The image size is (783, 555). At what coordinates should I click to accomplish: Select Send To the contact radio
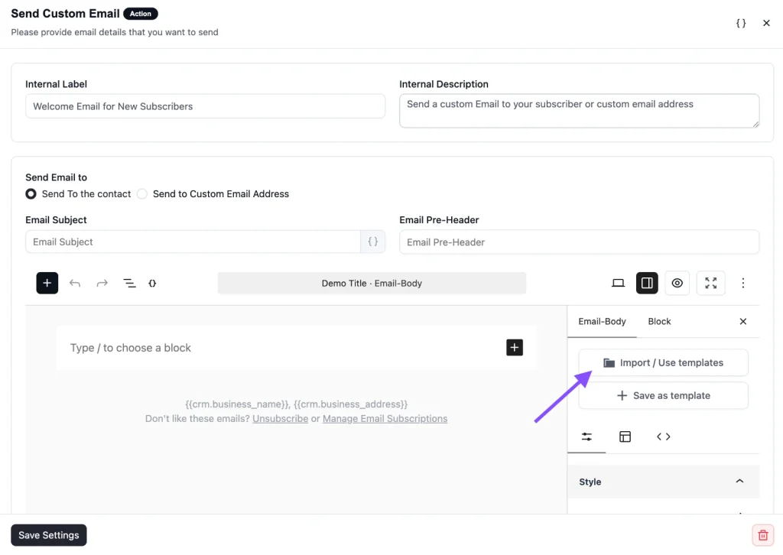(31, 193)
